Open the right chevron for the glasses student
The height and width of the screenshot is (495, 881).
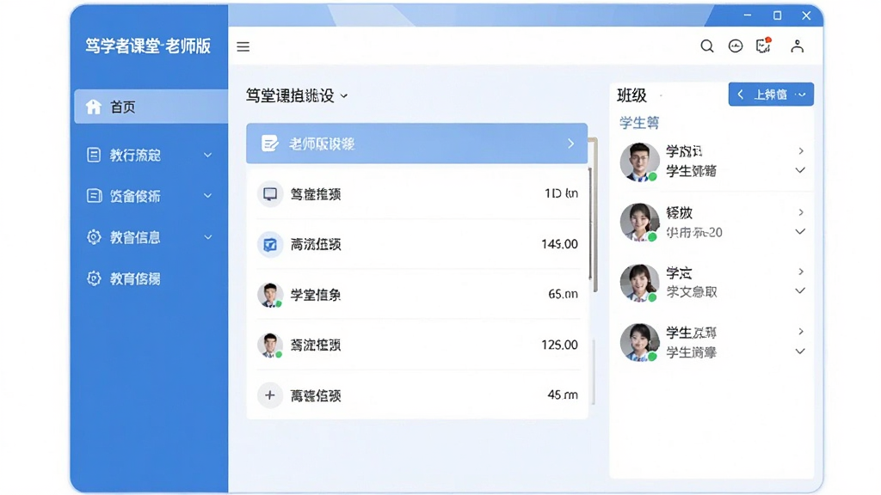click(801, 151)
